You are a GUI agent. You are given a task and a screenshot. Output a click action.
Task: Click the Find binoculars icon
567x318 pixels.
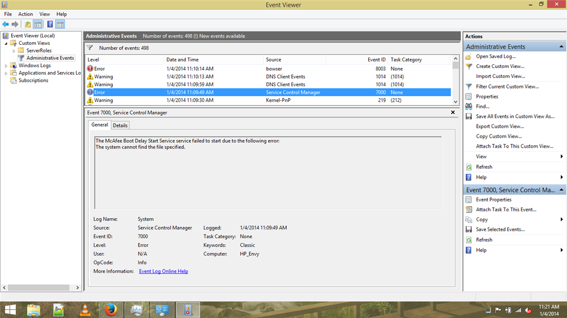tap(468, 106)
